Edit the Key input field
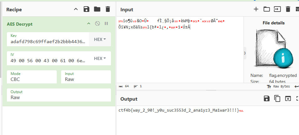 (48, 39)
